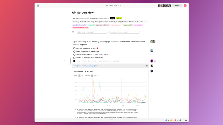223x125 pixels.
Task: Expand the bottom panel chevron
Action: (x=186, y=120)
